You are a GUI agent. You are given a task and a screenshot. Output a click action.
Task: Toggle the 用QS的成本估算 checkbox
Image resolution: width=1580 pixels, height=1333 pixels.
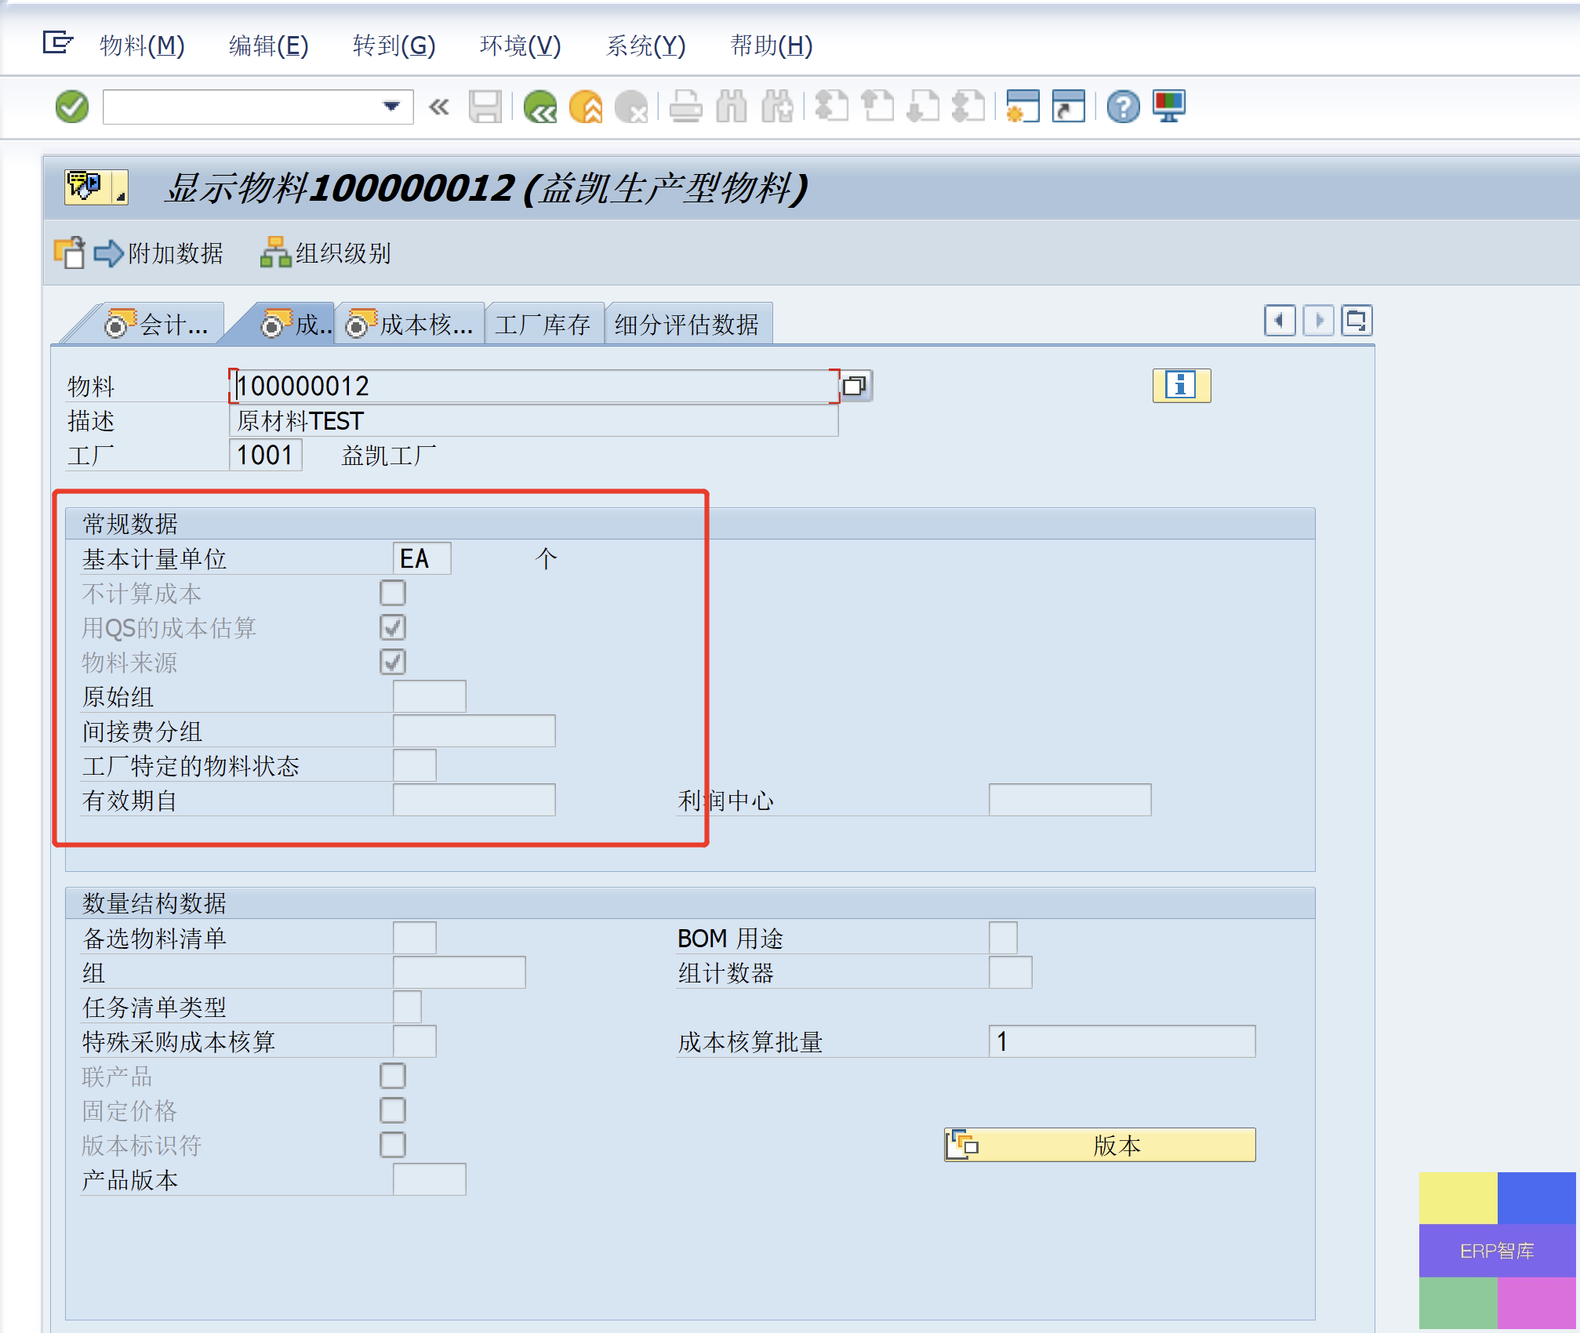coord(393,627)
